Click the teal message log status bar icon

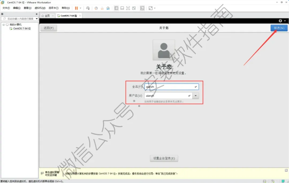pyautogui.click(x=283, y=181)
